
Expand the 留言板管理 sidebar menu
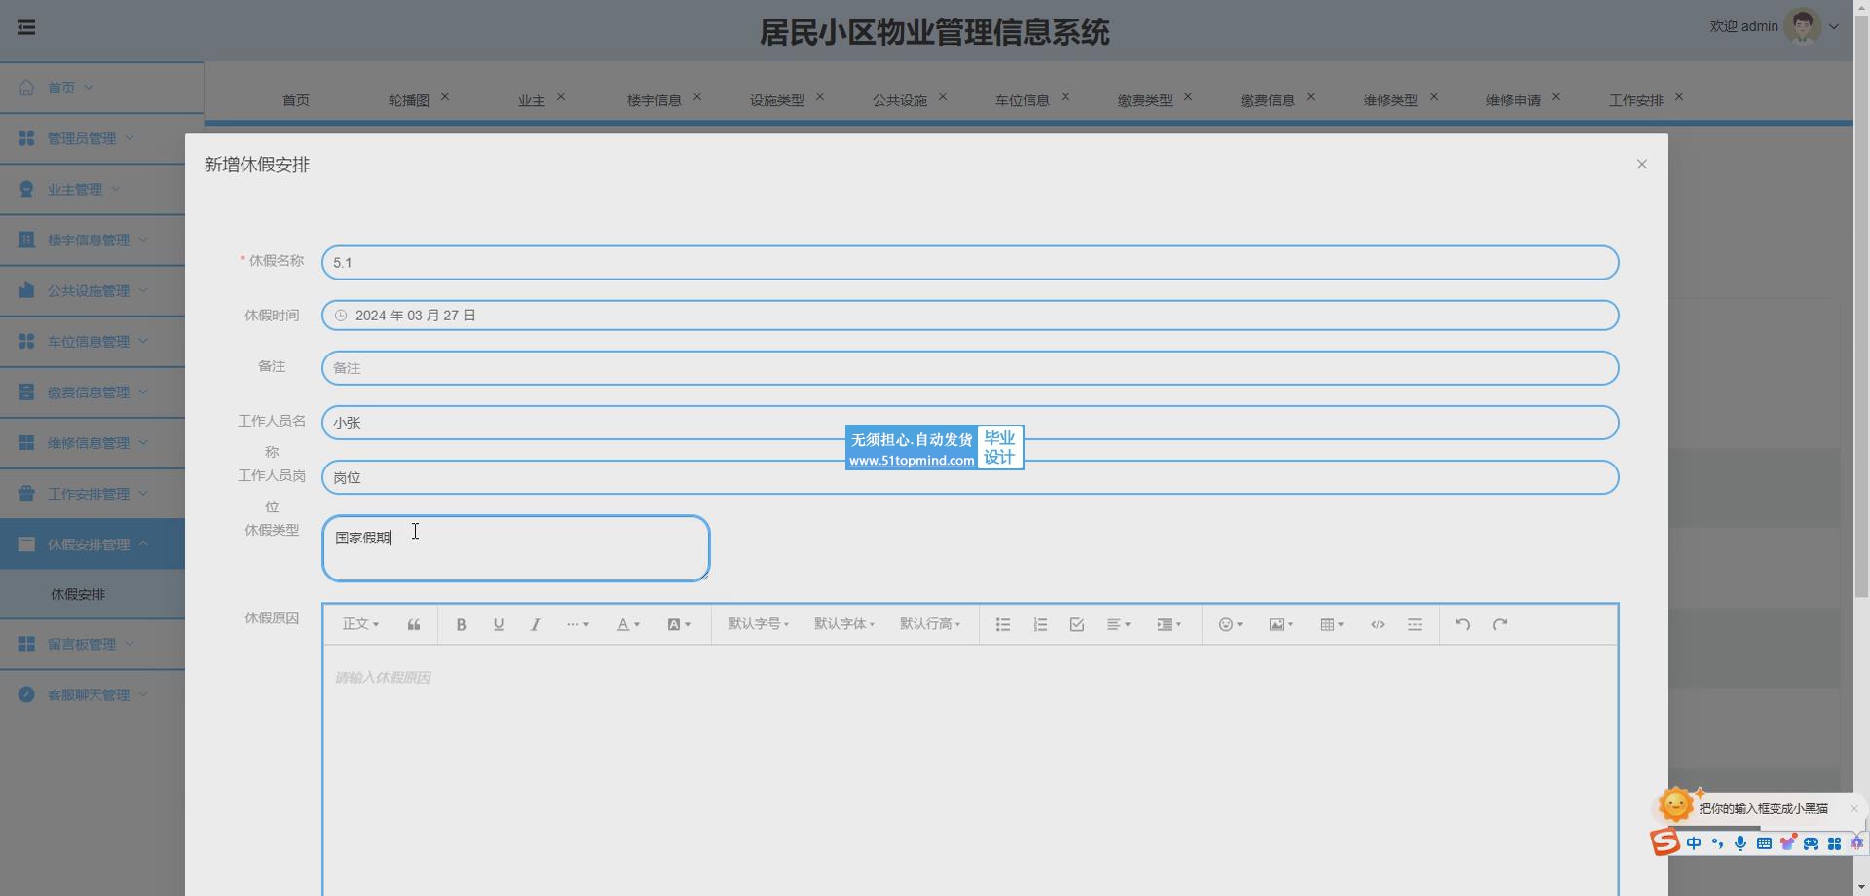(93, 644)
